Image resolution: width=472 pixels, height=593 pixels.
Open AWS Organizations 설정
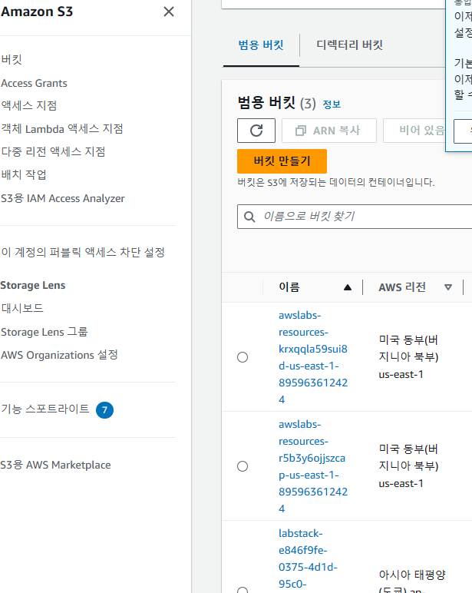tap(59, 355)
